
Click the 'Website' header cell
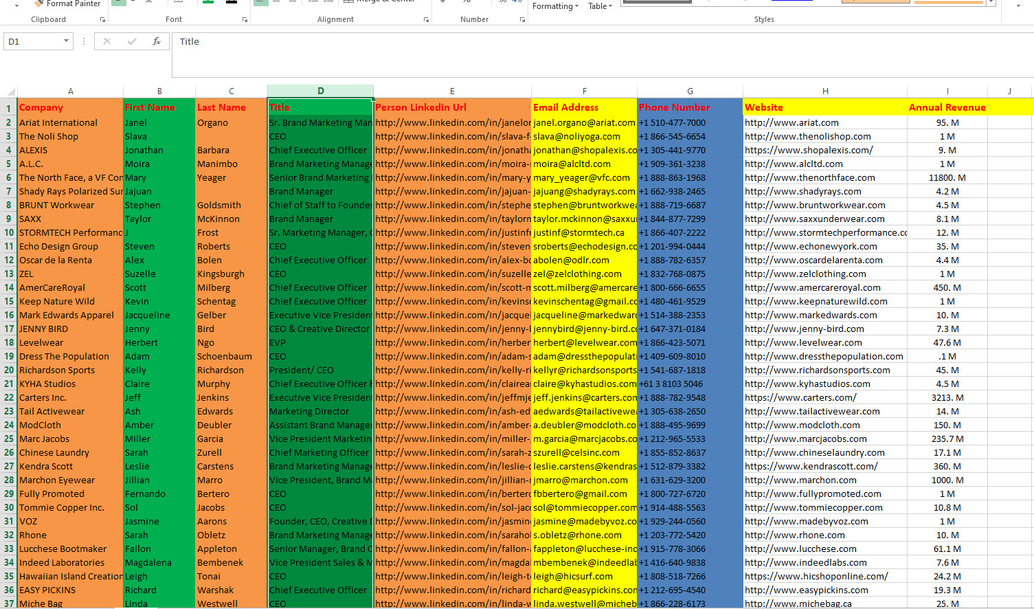click(x=825, y=107)
